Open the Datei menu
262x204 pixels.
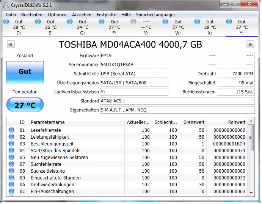coord(11,15)
